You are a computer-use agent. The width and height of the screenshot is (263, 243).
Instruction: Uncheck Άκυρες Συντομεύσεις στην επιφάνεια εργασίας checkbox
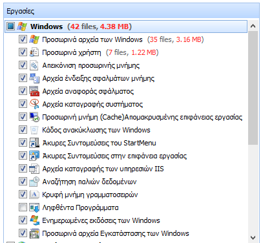(23, 156)
